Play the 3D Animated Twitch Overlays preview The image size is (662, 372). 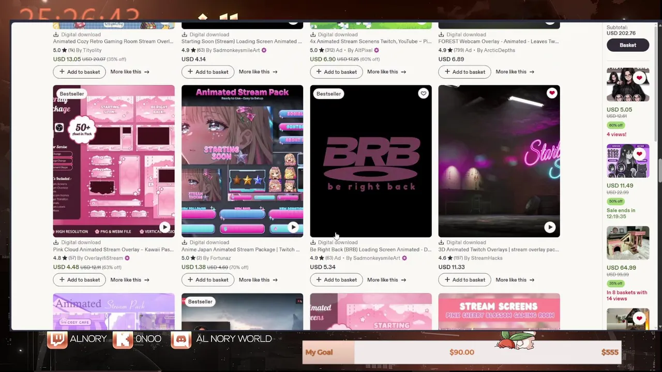(x=550, y=227)
